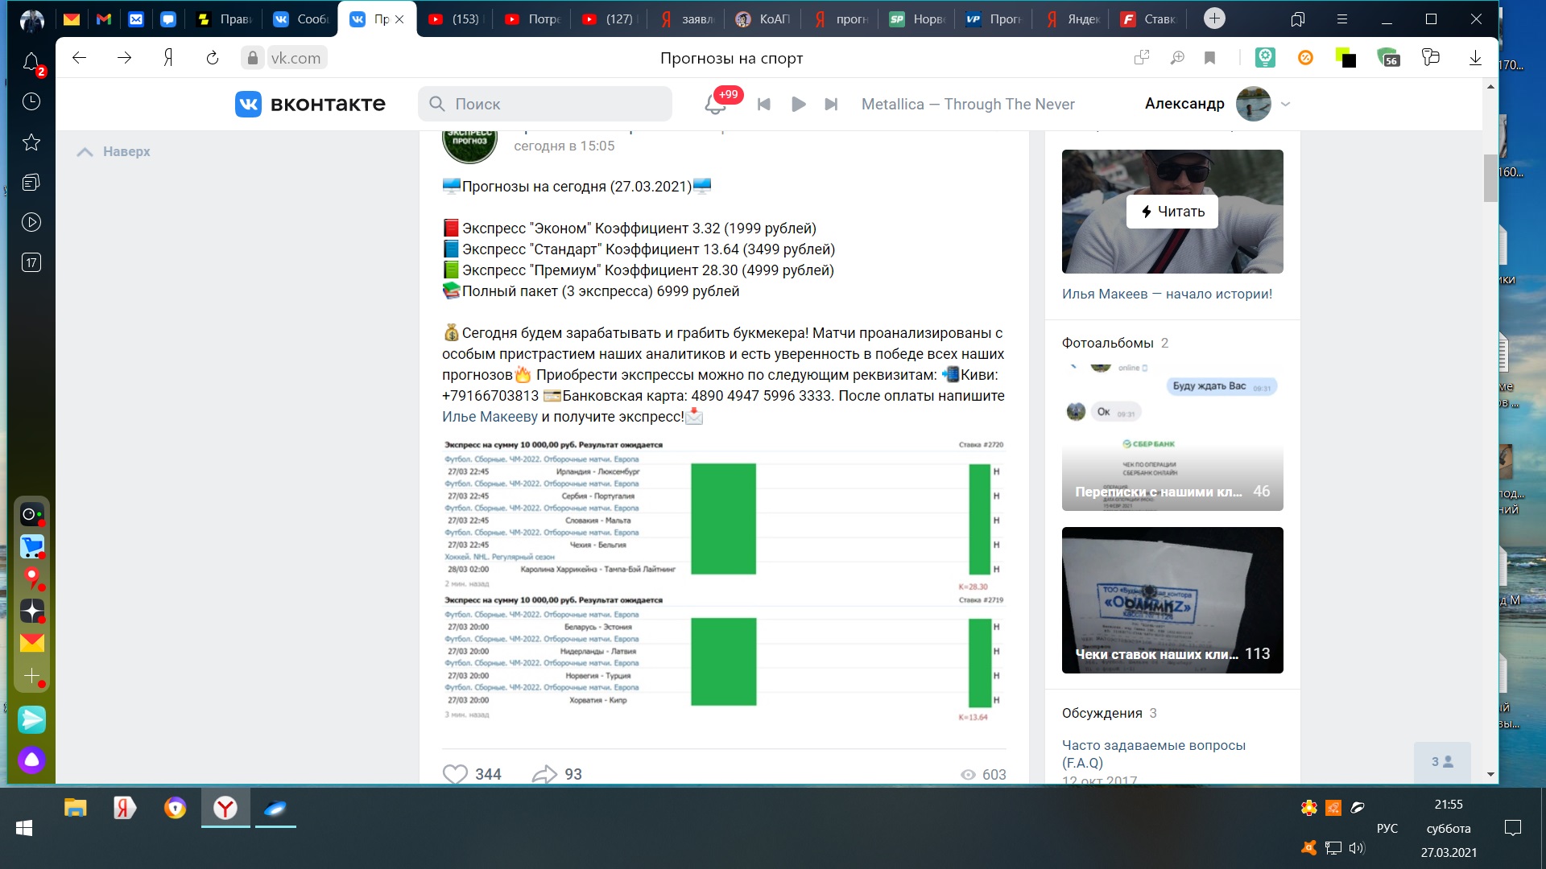
Task: Open Yandex Market cart icon in dock
Action: point(32,546)
